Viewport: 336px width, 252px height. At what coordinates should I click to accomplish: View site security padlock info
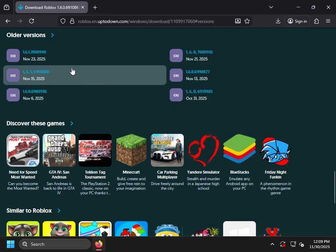72,21
